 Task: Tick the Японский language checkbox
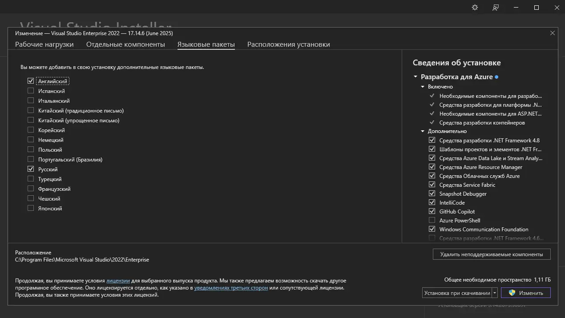click(31, 208)
